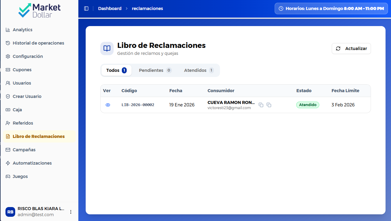Open Analytics in the sidebar
Image resolution: width=391 pixels, height=221 pixels.
point(39,30)
